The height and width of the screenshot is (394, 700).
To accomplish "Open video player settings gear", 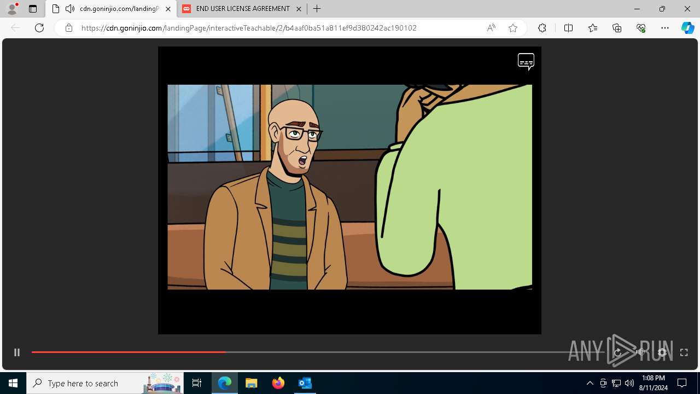I will tap(662, 352).
